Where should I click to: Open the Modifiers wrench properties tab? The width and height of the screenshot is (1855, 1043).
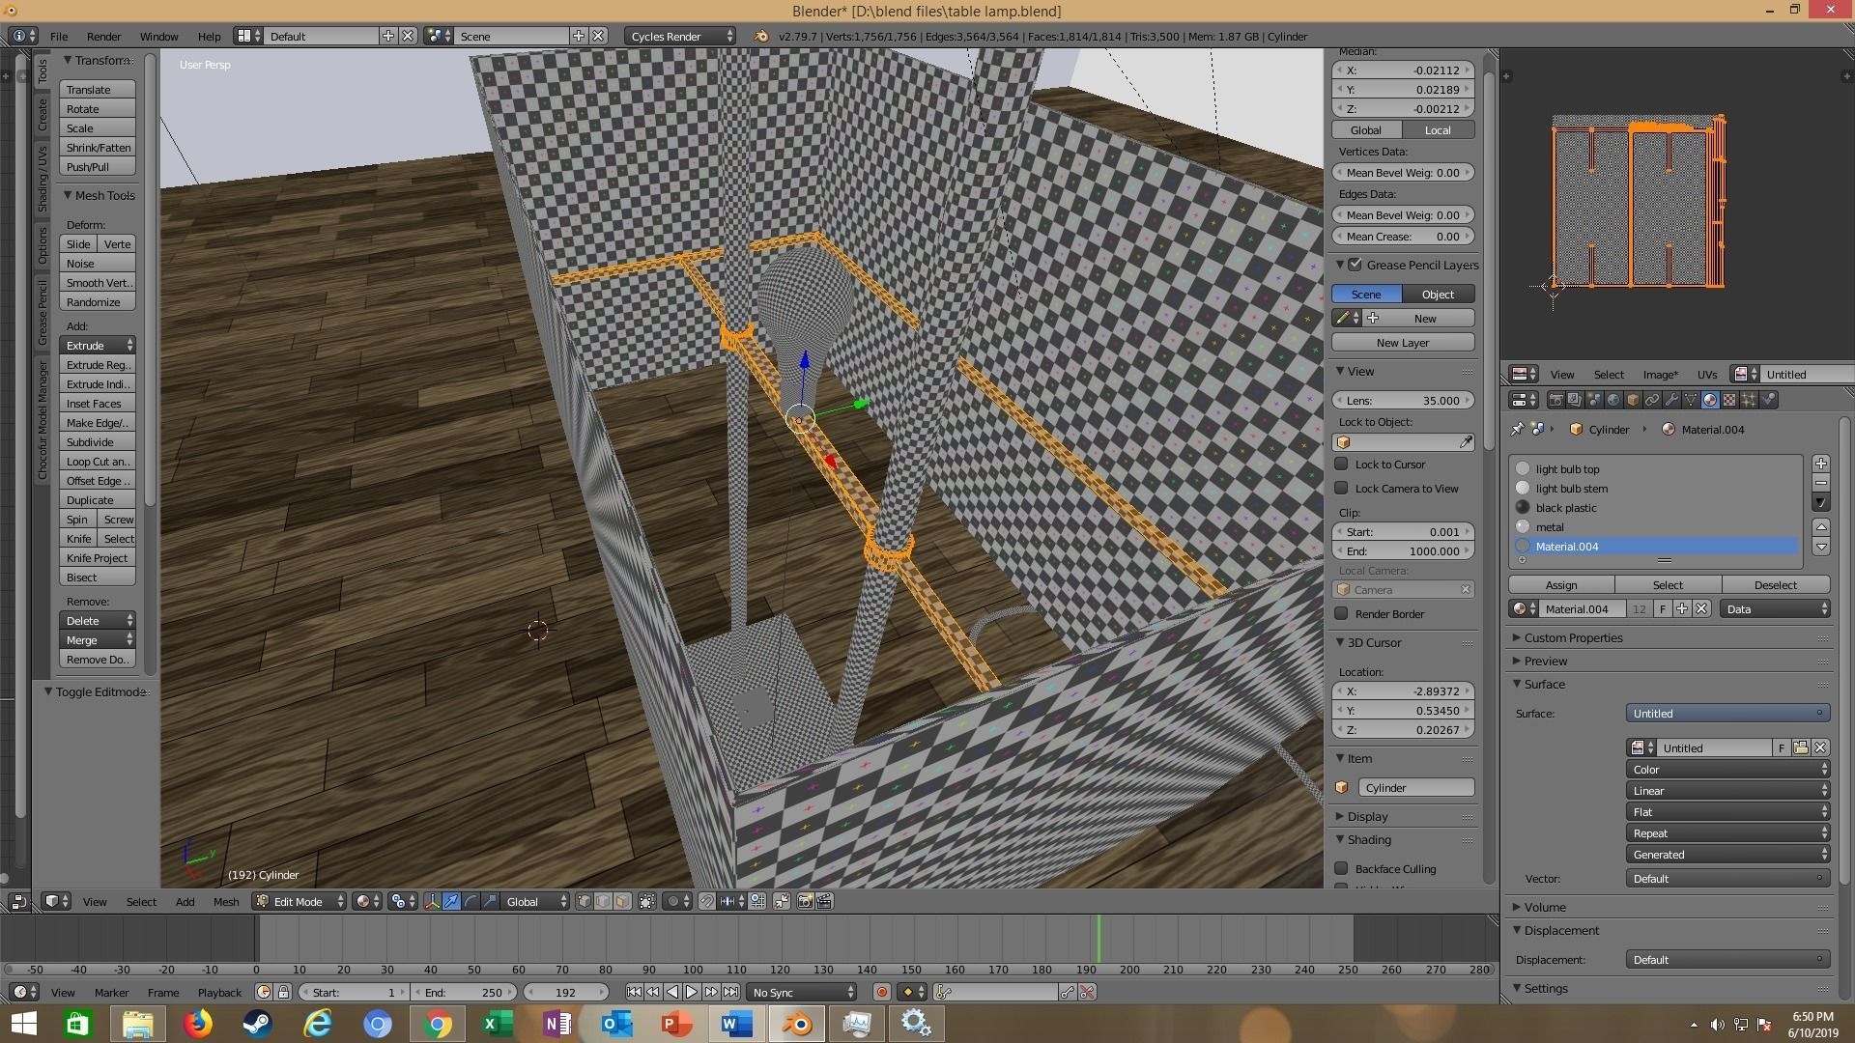[x=1671, y=400]
